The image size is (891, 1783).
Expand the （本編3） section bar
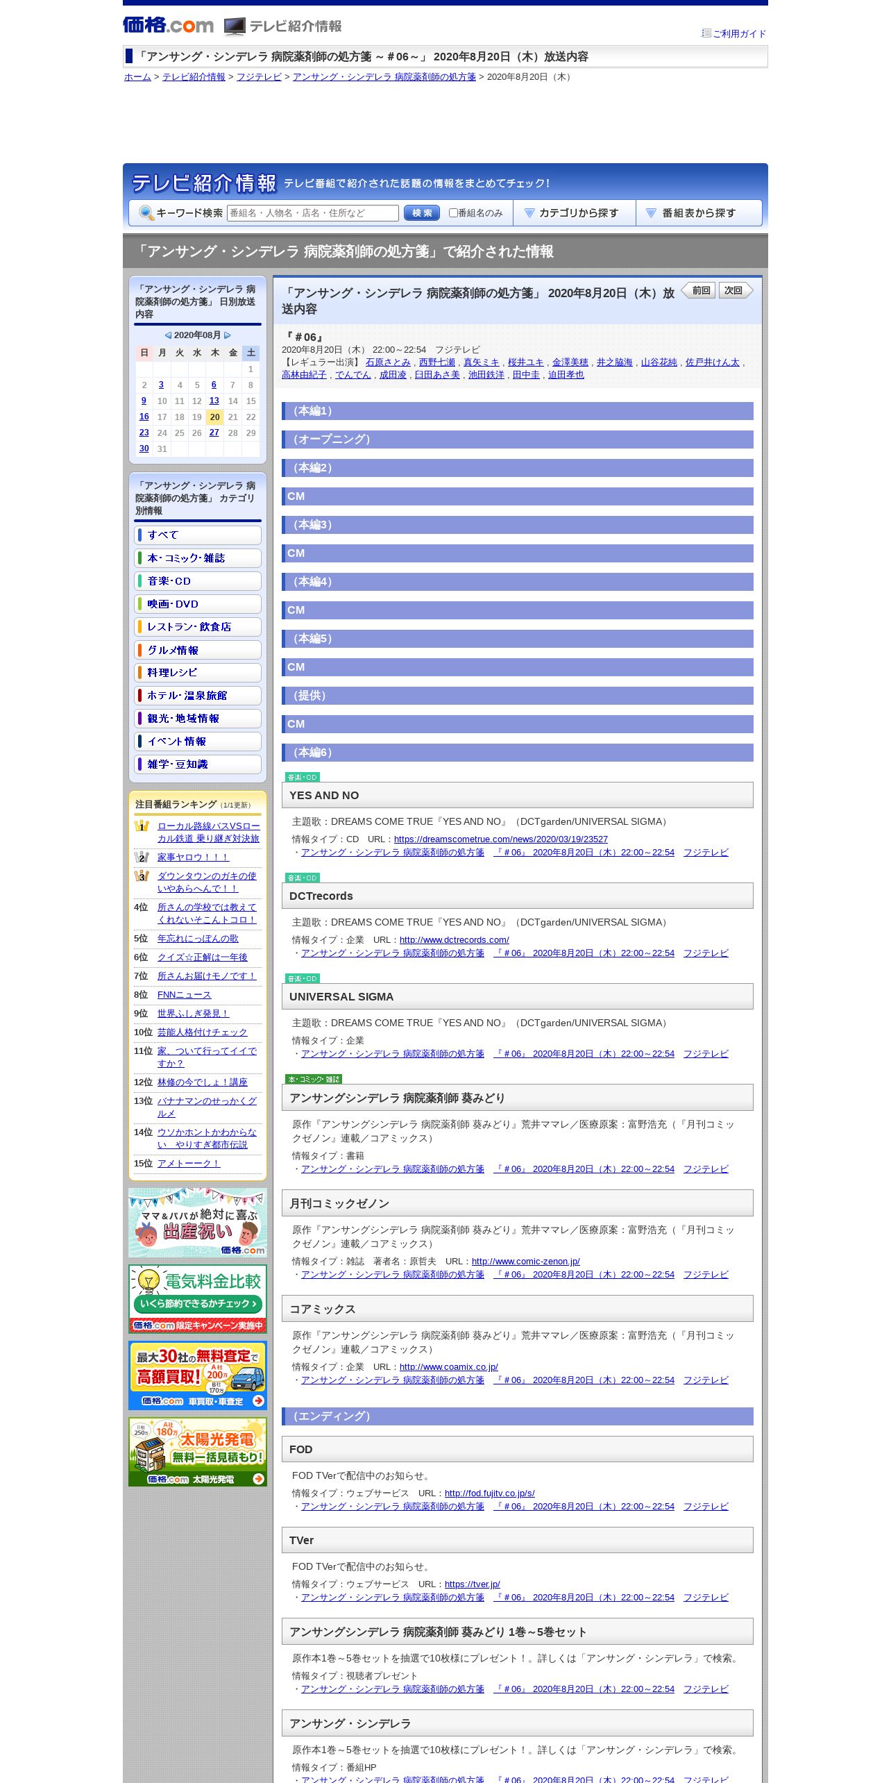point(518,525)
